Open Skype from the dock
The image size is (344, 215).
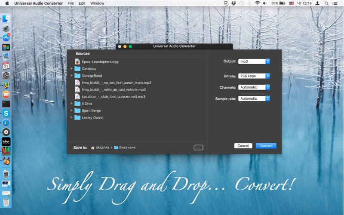(6, 113)
